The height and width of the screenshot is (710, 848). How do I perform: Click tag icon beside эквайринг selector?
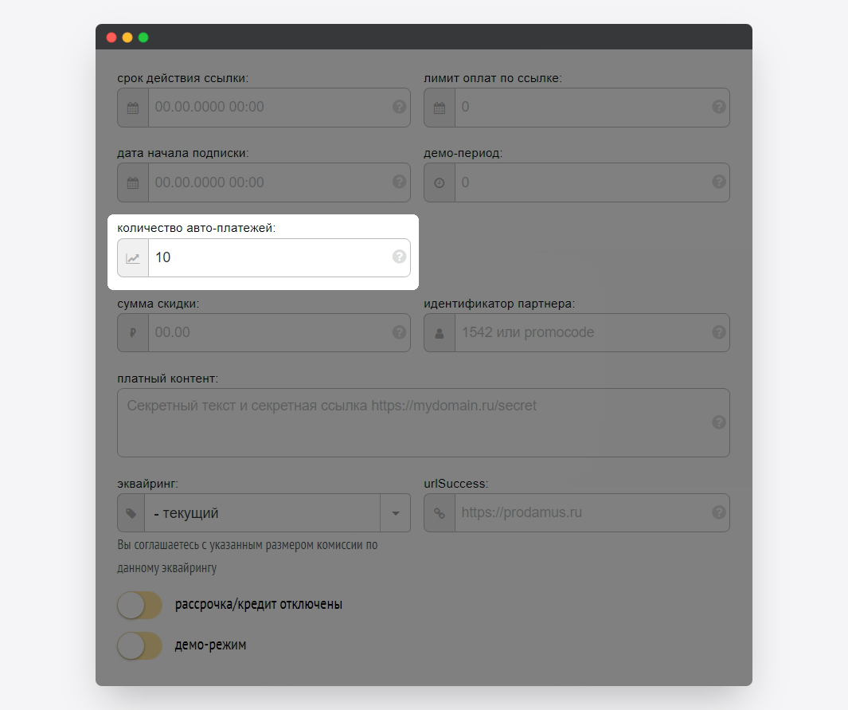pos(131,513)
